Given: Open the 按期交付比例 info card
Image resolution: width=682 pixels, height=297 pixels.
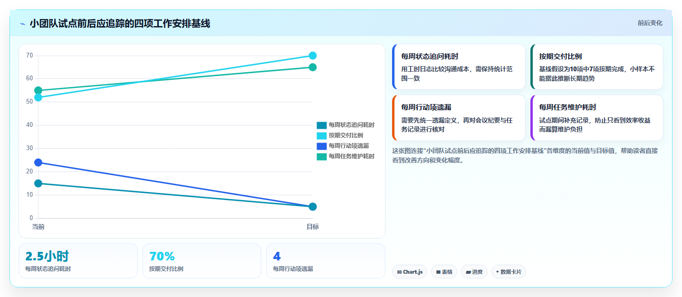Looking at the screenshot, I should (x=596, y=67).
